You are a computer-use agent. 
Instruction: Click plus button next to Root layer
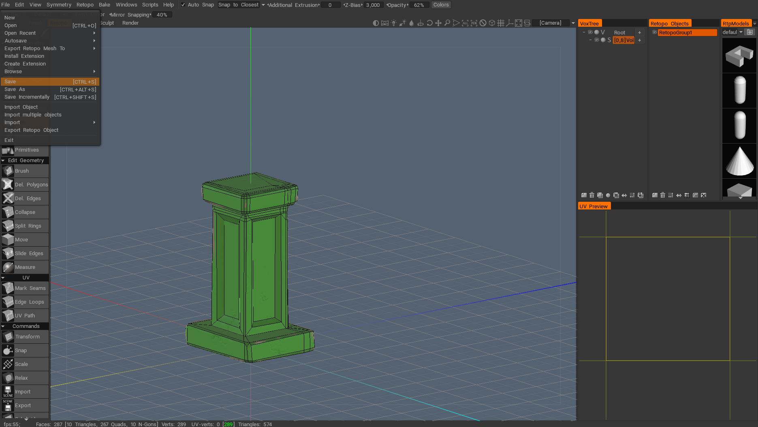tap(640, 32)
